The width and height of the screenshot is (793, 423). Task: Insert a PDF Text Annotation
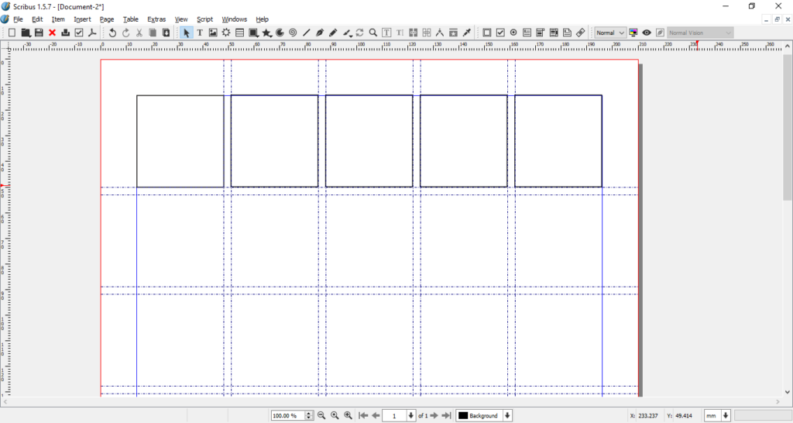click(x=567, y=33)
